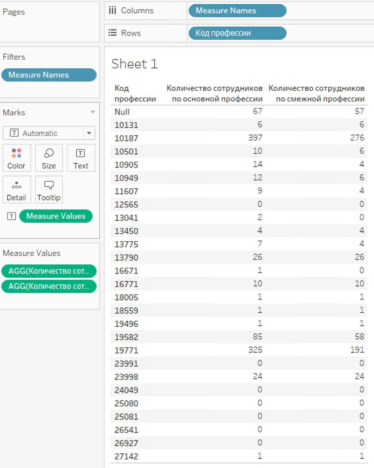Viewport: 374px width, 468px height.
Task: Click row label 10949
Action: click(x=126, y=178)
